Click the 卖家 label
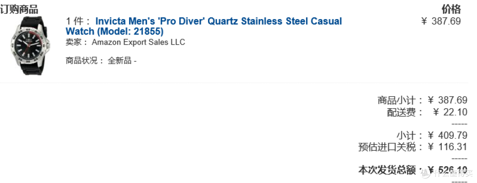 [73, 42]
